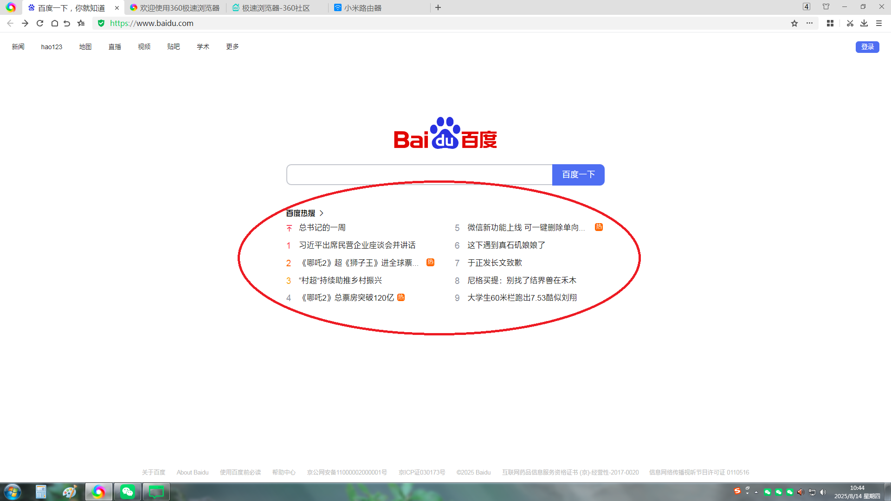Click the green security shield icon

click(x=101, y=23)
